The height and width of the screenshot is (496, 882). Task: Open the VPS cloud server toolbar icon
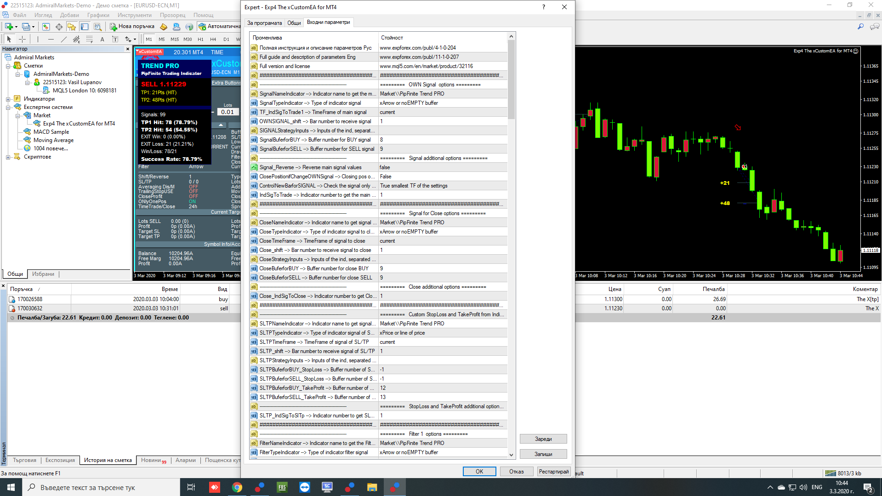click(176, 27)
